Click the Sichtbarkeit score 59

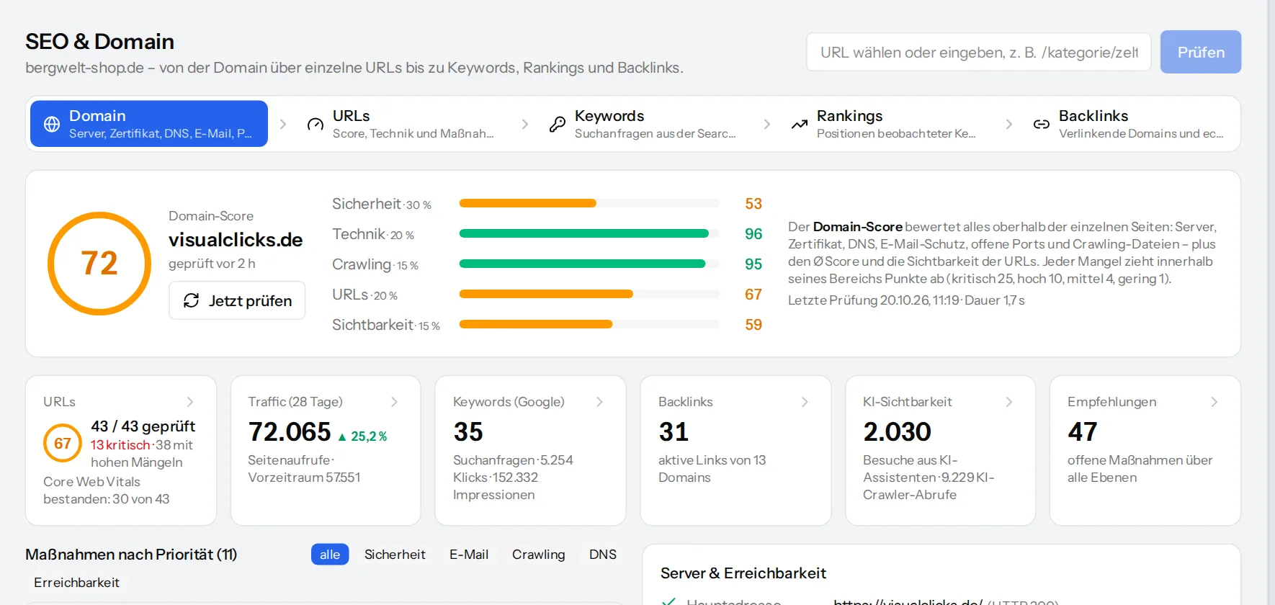(753, 325)
